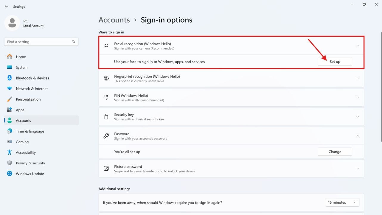
Task: Open Personalization settings
Action: tap(28, 99)
